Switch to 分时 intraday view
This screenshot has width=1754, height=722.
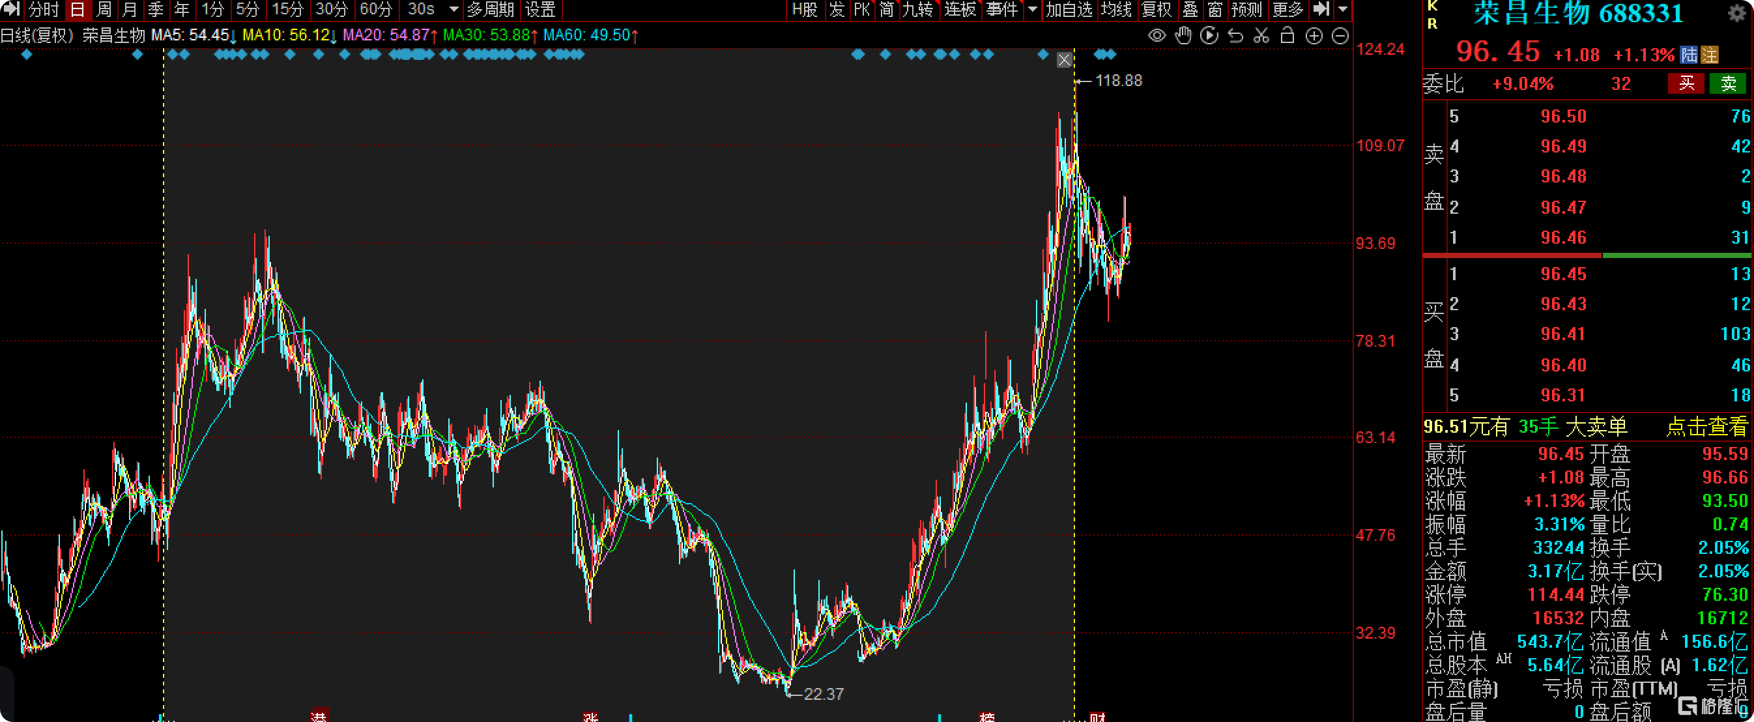tap(44, 10)
